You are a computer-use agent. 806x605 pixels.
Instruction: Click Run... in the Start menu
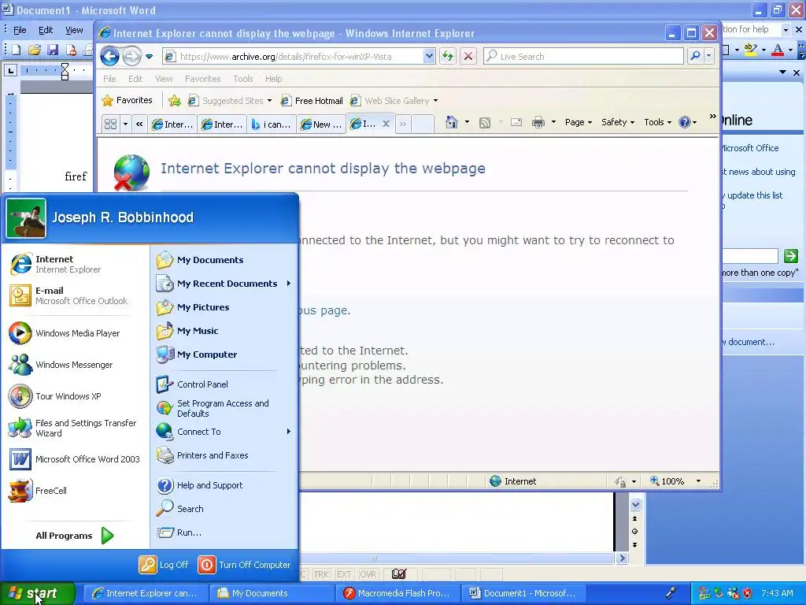point(224,533)
